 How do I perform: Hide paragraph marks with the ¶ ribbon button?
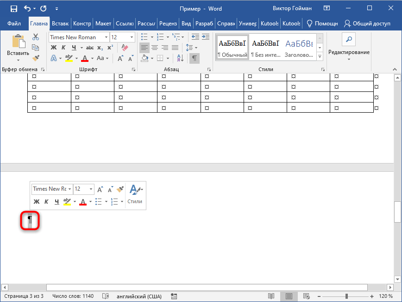click(x=195, y=58)
